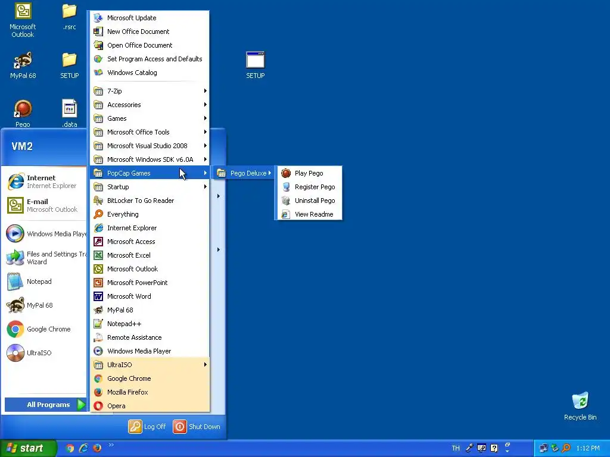Screen dimensions: 610x457
Task: Open Internet Explorer from All Programs list
Action: (x=150, y=228)
